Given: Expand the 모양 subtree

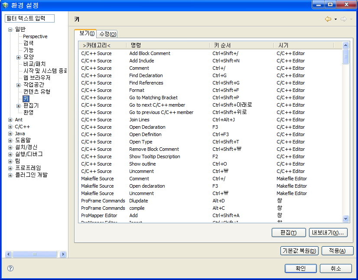Looking at the screenshot, I should 18,57.
